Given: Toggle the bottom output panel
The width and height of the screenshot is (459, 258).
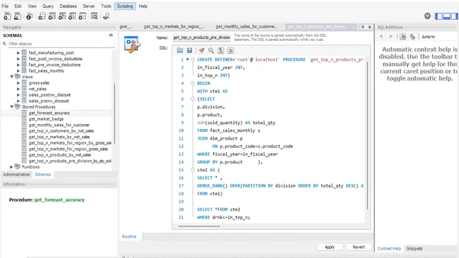Looking at the screenshot, I should point(446,16).
